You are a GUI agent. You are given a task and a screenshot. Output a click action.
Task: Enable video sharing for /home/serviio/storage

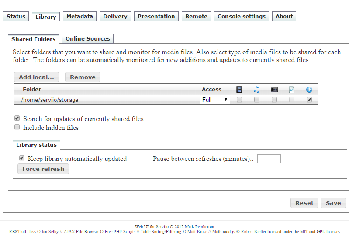tap(239, 100)
